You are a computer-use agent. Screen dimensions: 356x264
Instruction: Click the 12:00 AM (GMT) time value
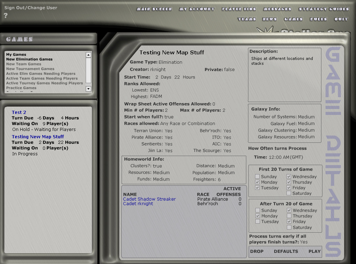point(286,157)
